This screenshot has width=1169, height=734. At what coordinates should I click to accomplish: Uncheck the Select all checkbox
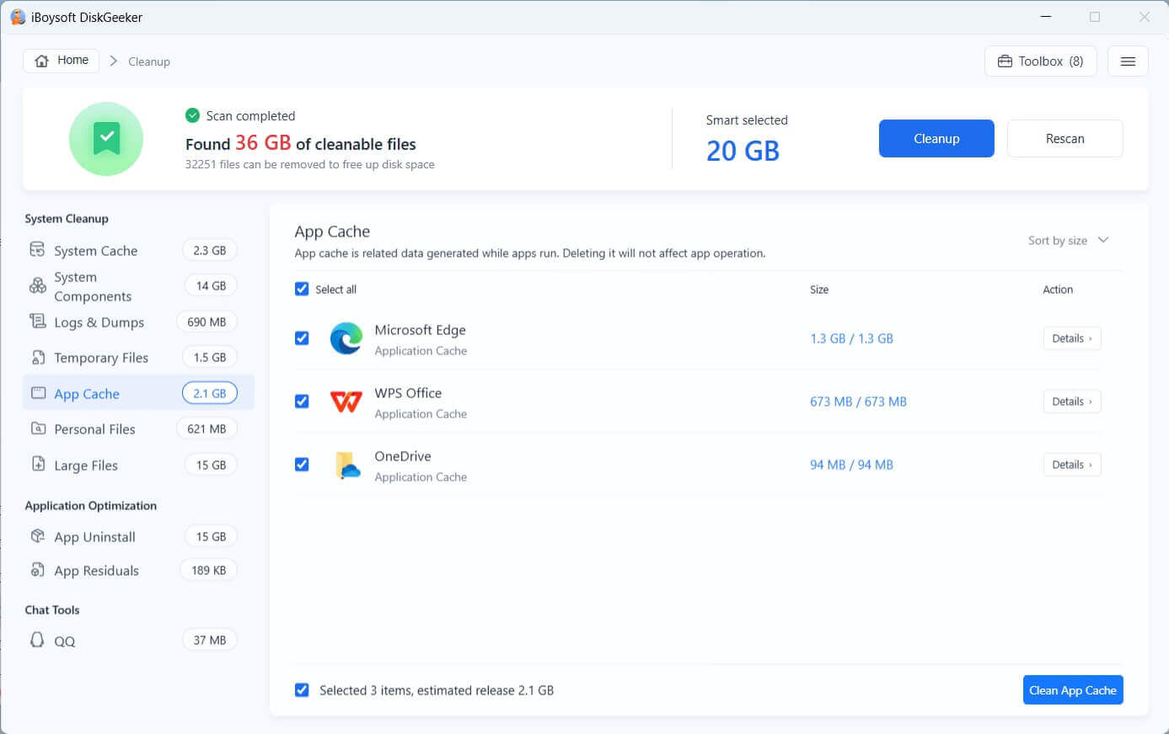coord(302,289)
